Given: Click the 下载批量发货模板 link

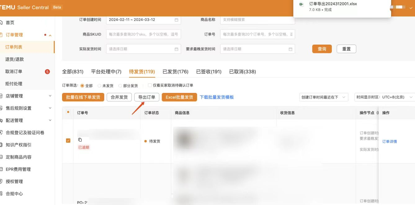Looking at the screenshot, I should pos(216,97).
